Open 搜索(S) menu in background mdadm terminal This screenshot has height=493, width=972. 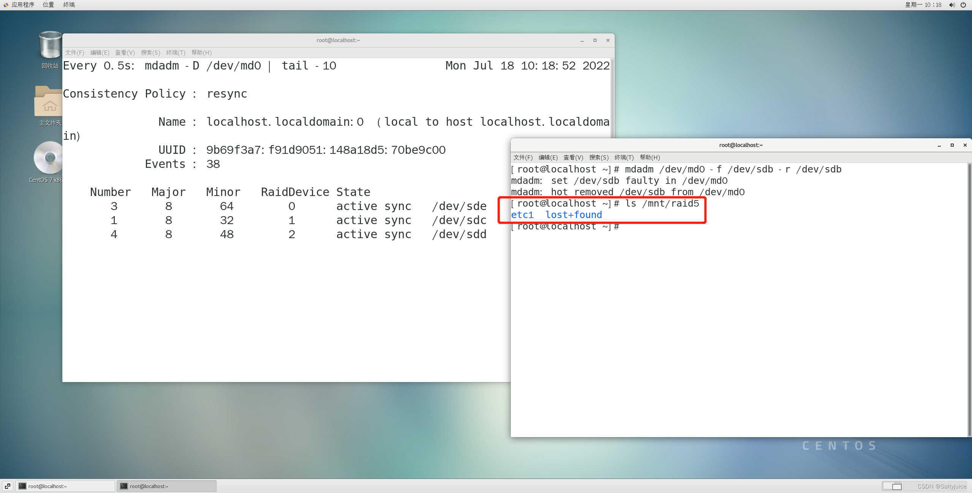(x=150, y=52)
